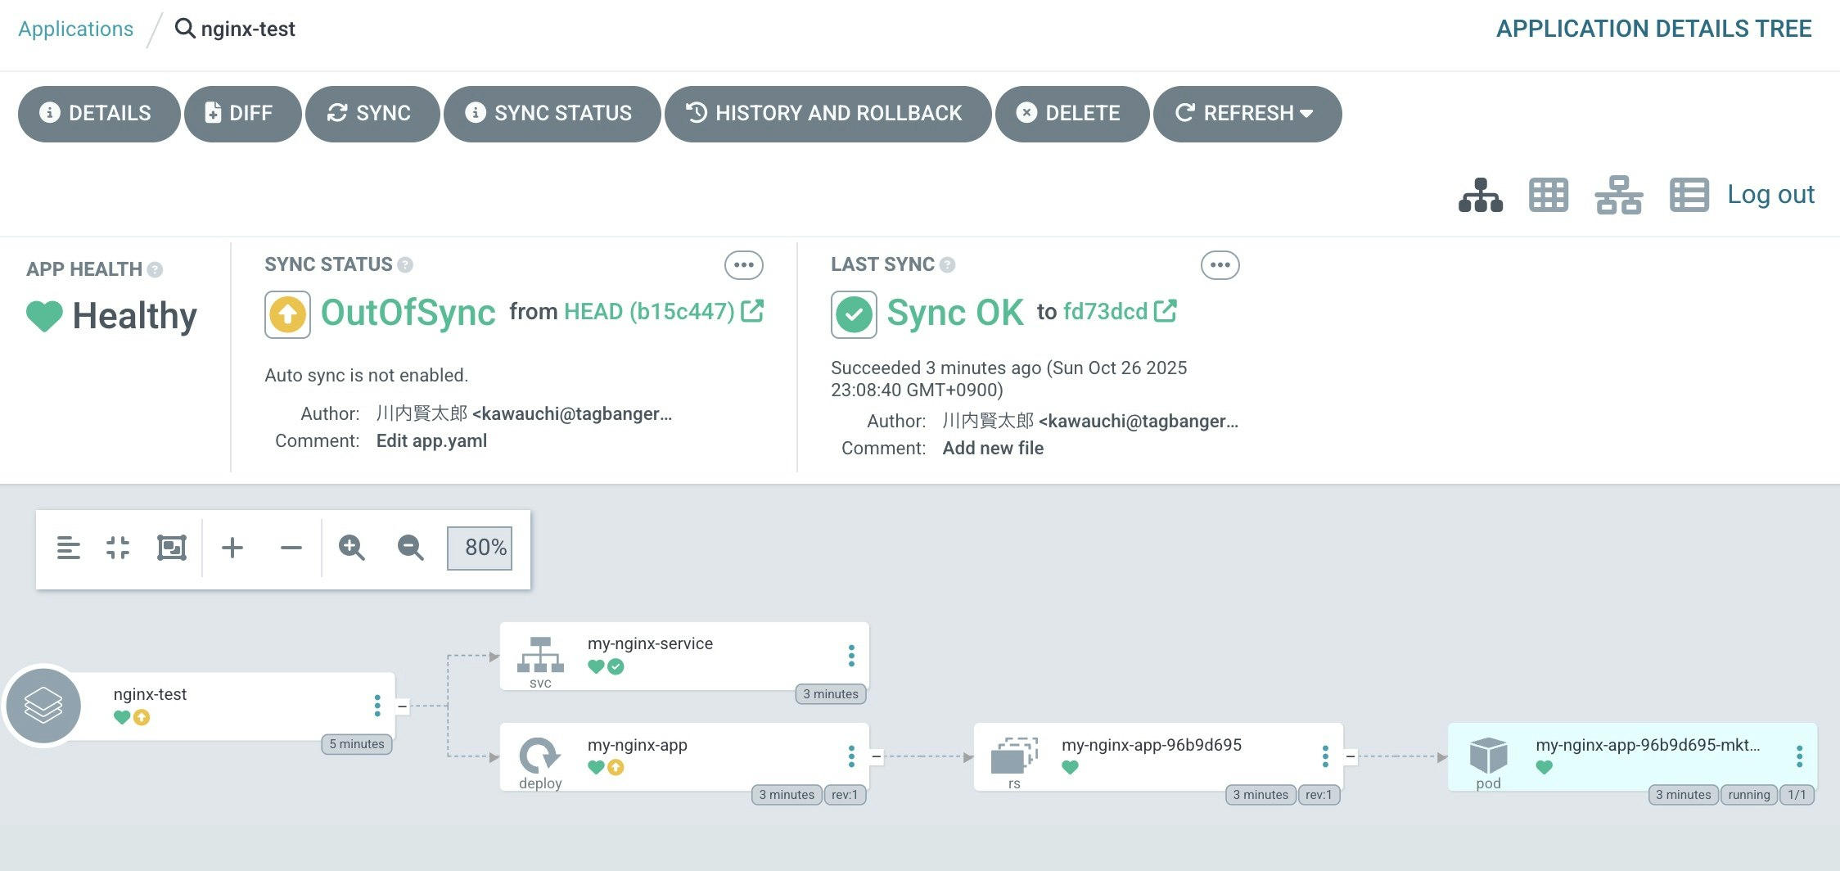Screen dimensions: 1840x871
Task: Click the DELETE application button
Action: pos(1072,114)
